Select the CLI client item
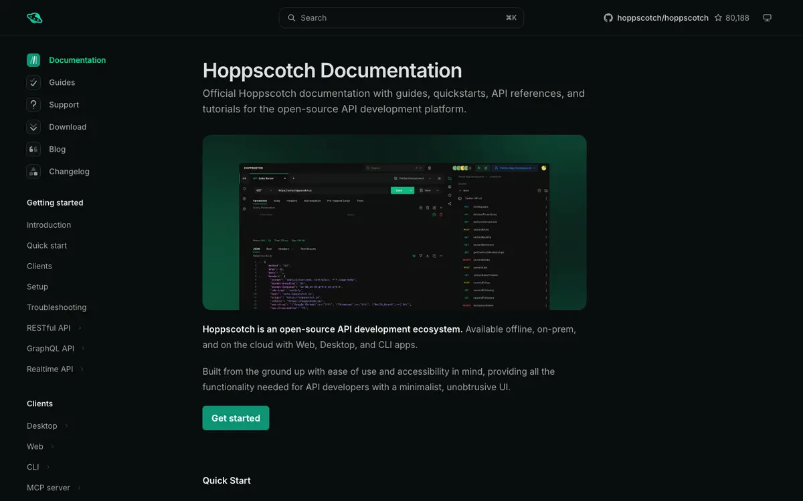803x501 pixels. pos(33,468)
